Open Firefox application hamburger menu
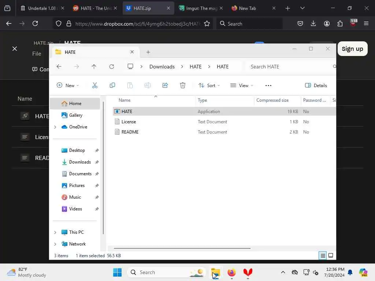The height and width of the screenshot is (281, 375). (366, 23)
